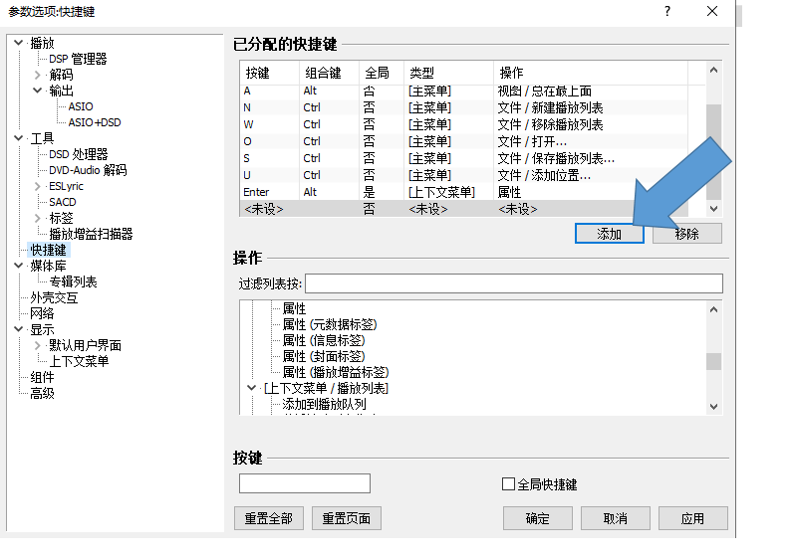Click the 添加 button
This screenshot has height=560, width=792.
[609, 234]
